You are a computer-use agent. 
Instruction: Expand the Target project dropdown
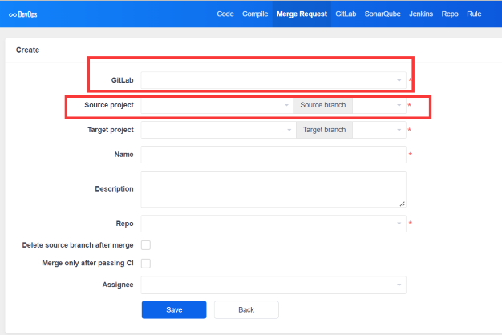click(217, 130)
